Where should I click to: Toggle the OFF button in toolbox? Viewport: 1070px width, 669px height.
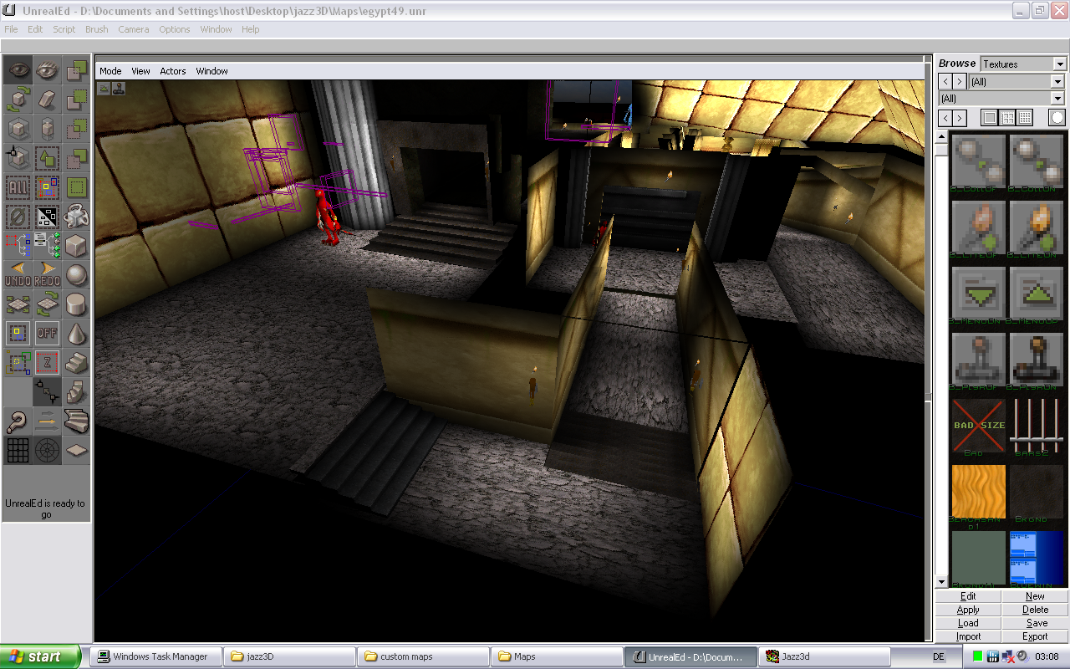coord(48,334)
